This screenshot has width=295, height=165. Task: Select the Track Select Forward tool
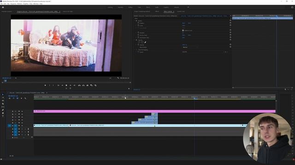[3, 98]
